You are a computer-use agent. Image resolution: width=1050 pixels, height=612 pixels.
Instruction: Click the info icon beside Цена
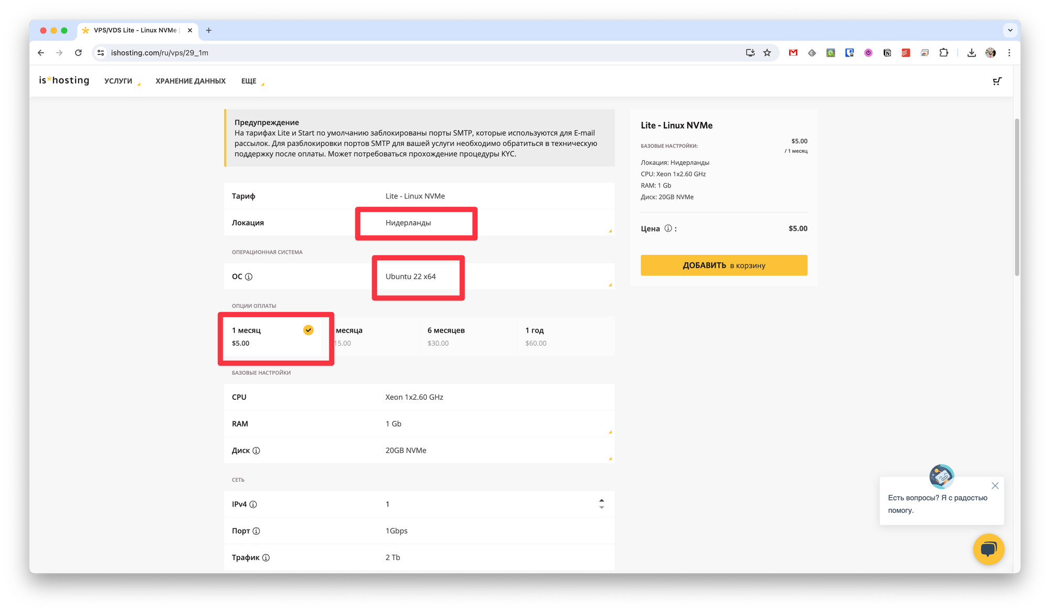(x=668, y=229)
